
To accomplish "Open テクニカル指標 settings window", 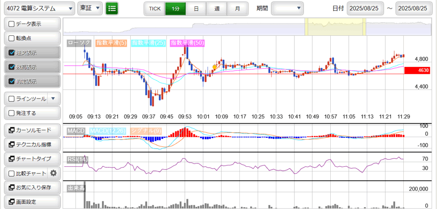I will click(x=32, y=144).
